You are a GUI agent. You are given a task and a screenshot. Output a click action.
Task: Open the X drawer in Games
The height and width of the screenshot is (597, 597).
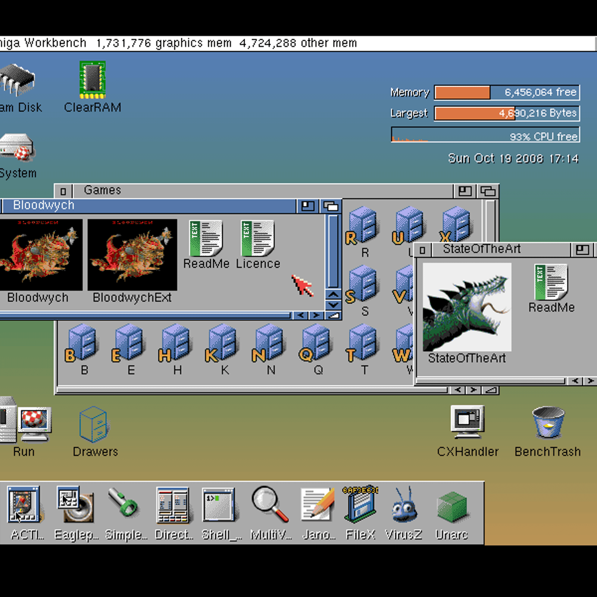click(456, 224)
